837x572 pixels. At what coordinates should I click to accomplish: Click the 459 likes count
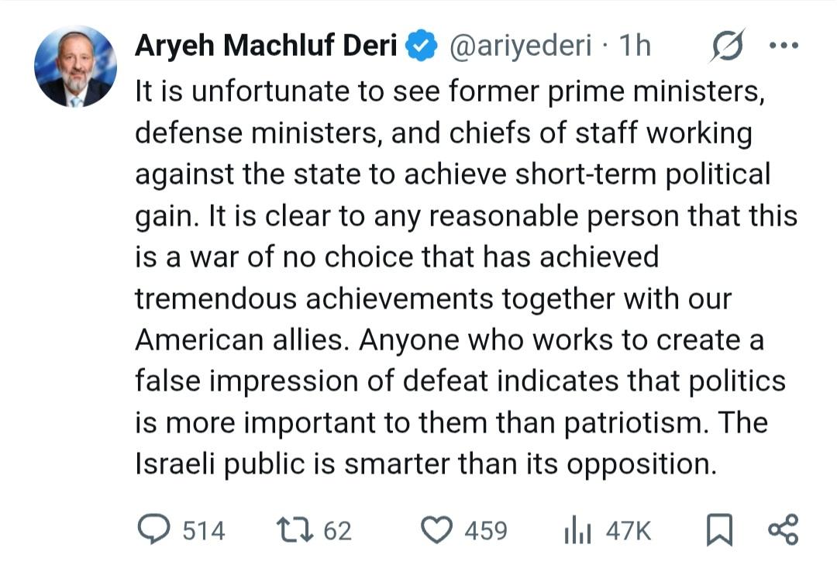[486, 531]
